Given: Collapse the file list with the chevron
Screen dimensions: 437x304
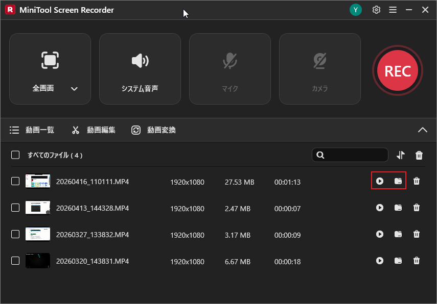Looking at the screenshot, I should pos(423,130).
